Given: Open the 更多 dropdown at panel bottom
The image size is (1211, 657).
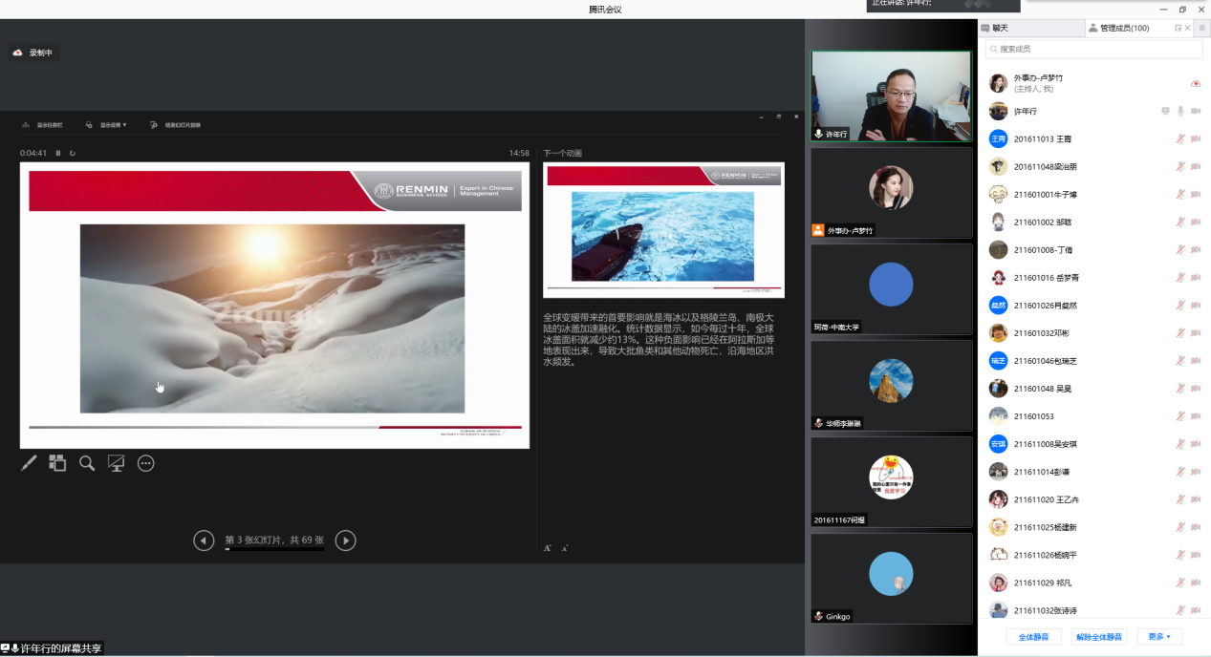Looking at the screenshot, I should point(1159,636).
